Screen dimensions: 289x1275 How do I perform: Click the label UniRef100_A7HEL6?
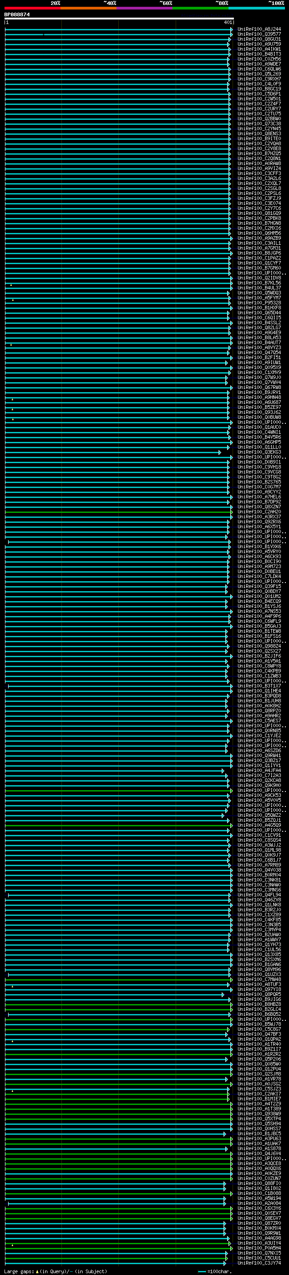(259, 497)
